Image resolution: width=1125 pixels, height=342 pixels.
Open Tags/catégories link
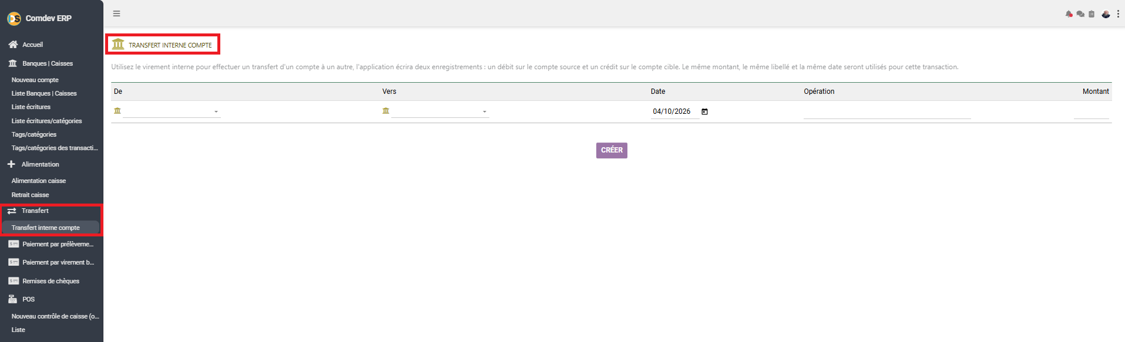[34, 134]
